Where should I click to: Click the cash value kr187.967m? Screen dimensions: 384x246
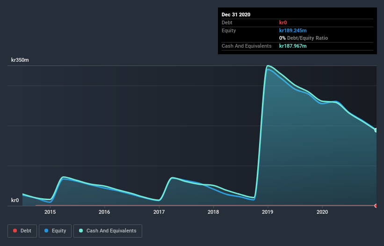(293, 46)
